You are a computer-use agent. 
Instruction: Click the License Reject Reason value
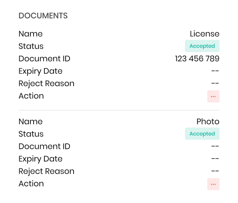pyautogui.click(x=215, y=83)
